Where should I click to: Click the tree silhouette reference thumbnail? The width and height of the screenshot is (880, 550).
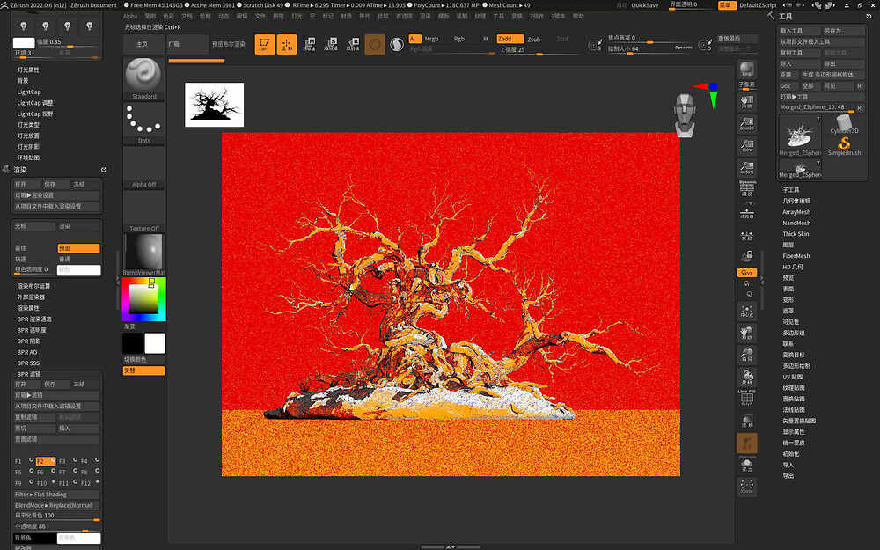pos(215,105)
